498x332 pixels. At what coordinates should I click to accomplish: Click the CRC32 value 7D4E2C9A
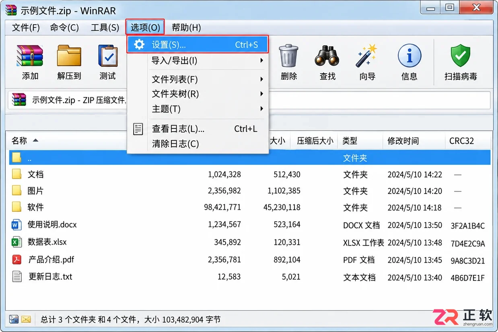468,243
